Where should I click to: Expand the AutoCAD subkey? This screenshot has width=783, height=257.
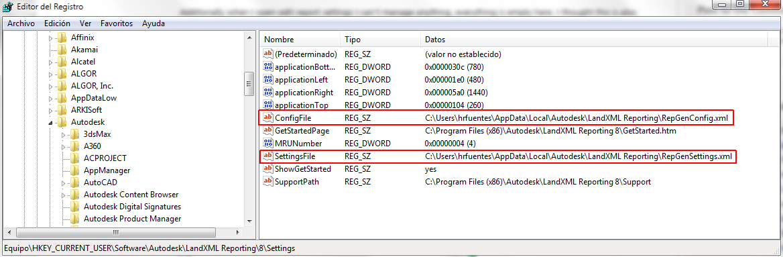coord(63,183)
